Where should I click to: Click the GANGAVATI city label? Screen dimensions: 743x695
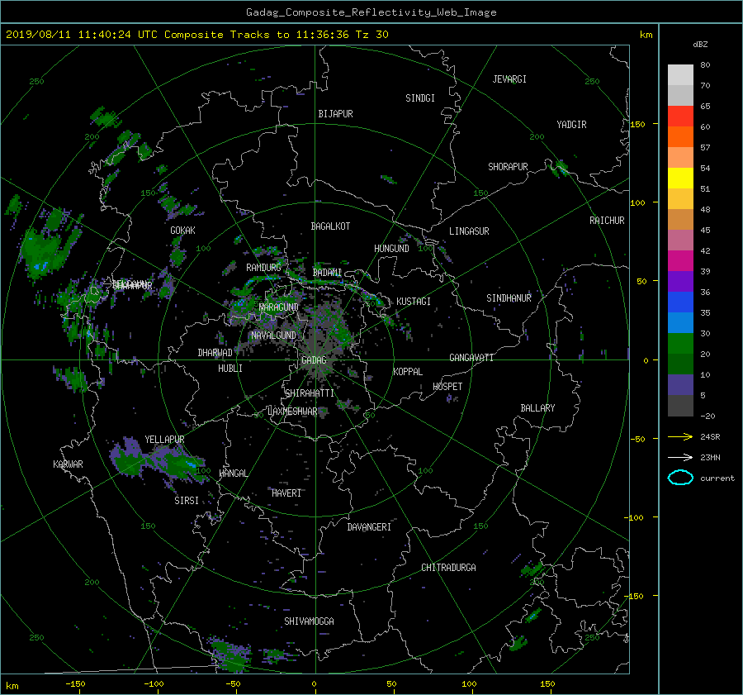tap(471, 358)
